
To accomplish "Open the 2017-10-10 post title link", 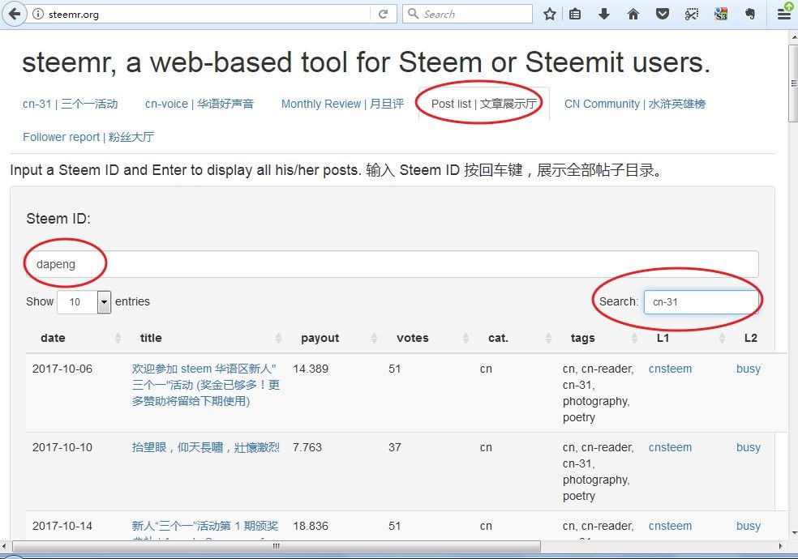I will coord(206,447).
